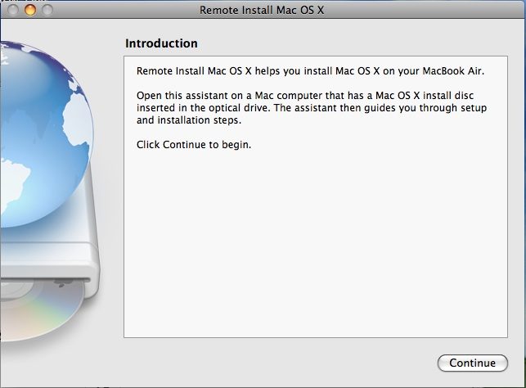Click the optical disc in the drive artwork
Image resolution: width=526 pixels, height=388 pixels.
42,309
